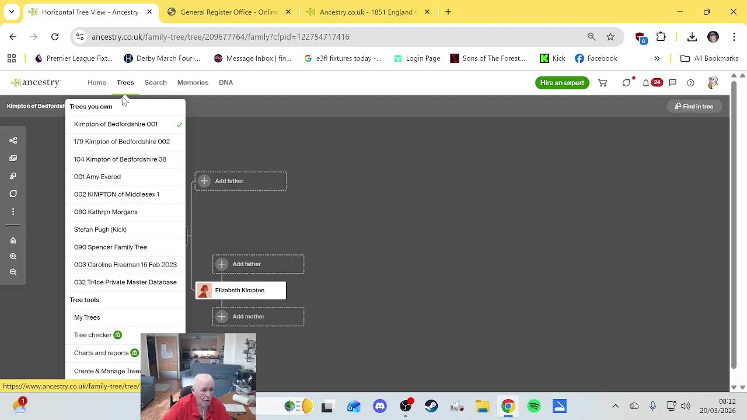This screenshot has height=420, width=747.
Task: Select the 080 Kathryn Morgans tree
Action: [x=125, y=212]
